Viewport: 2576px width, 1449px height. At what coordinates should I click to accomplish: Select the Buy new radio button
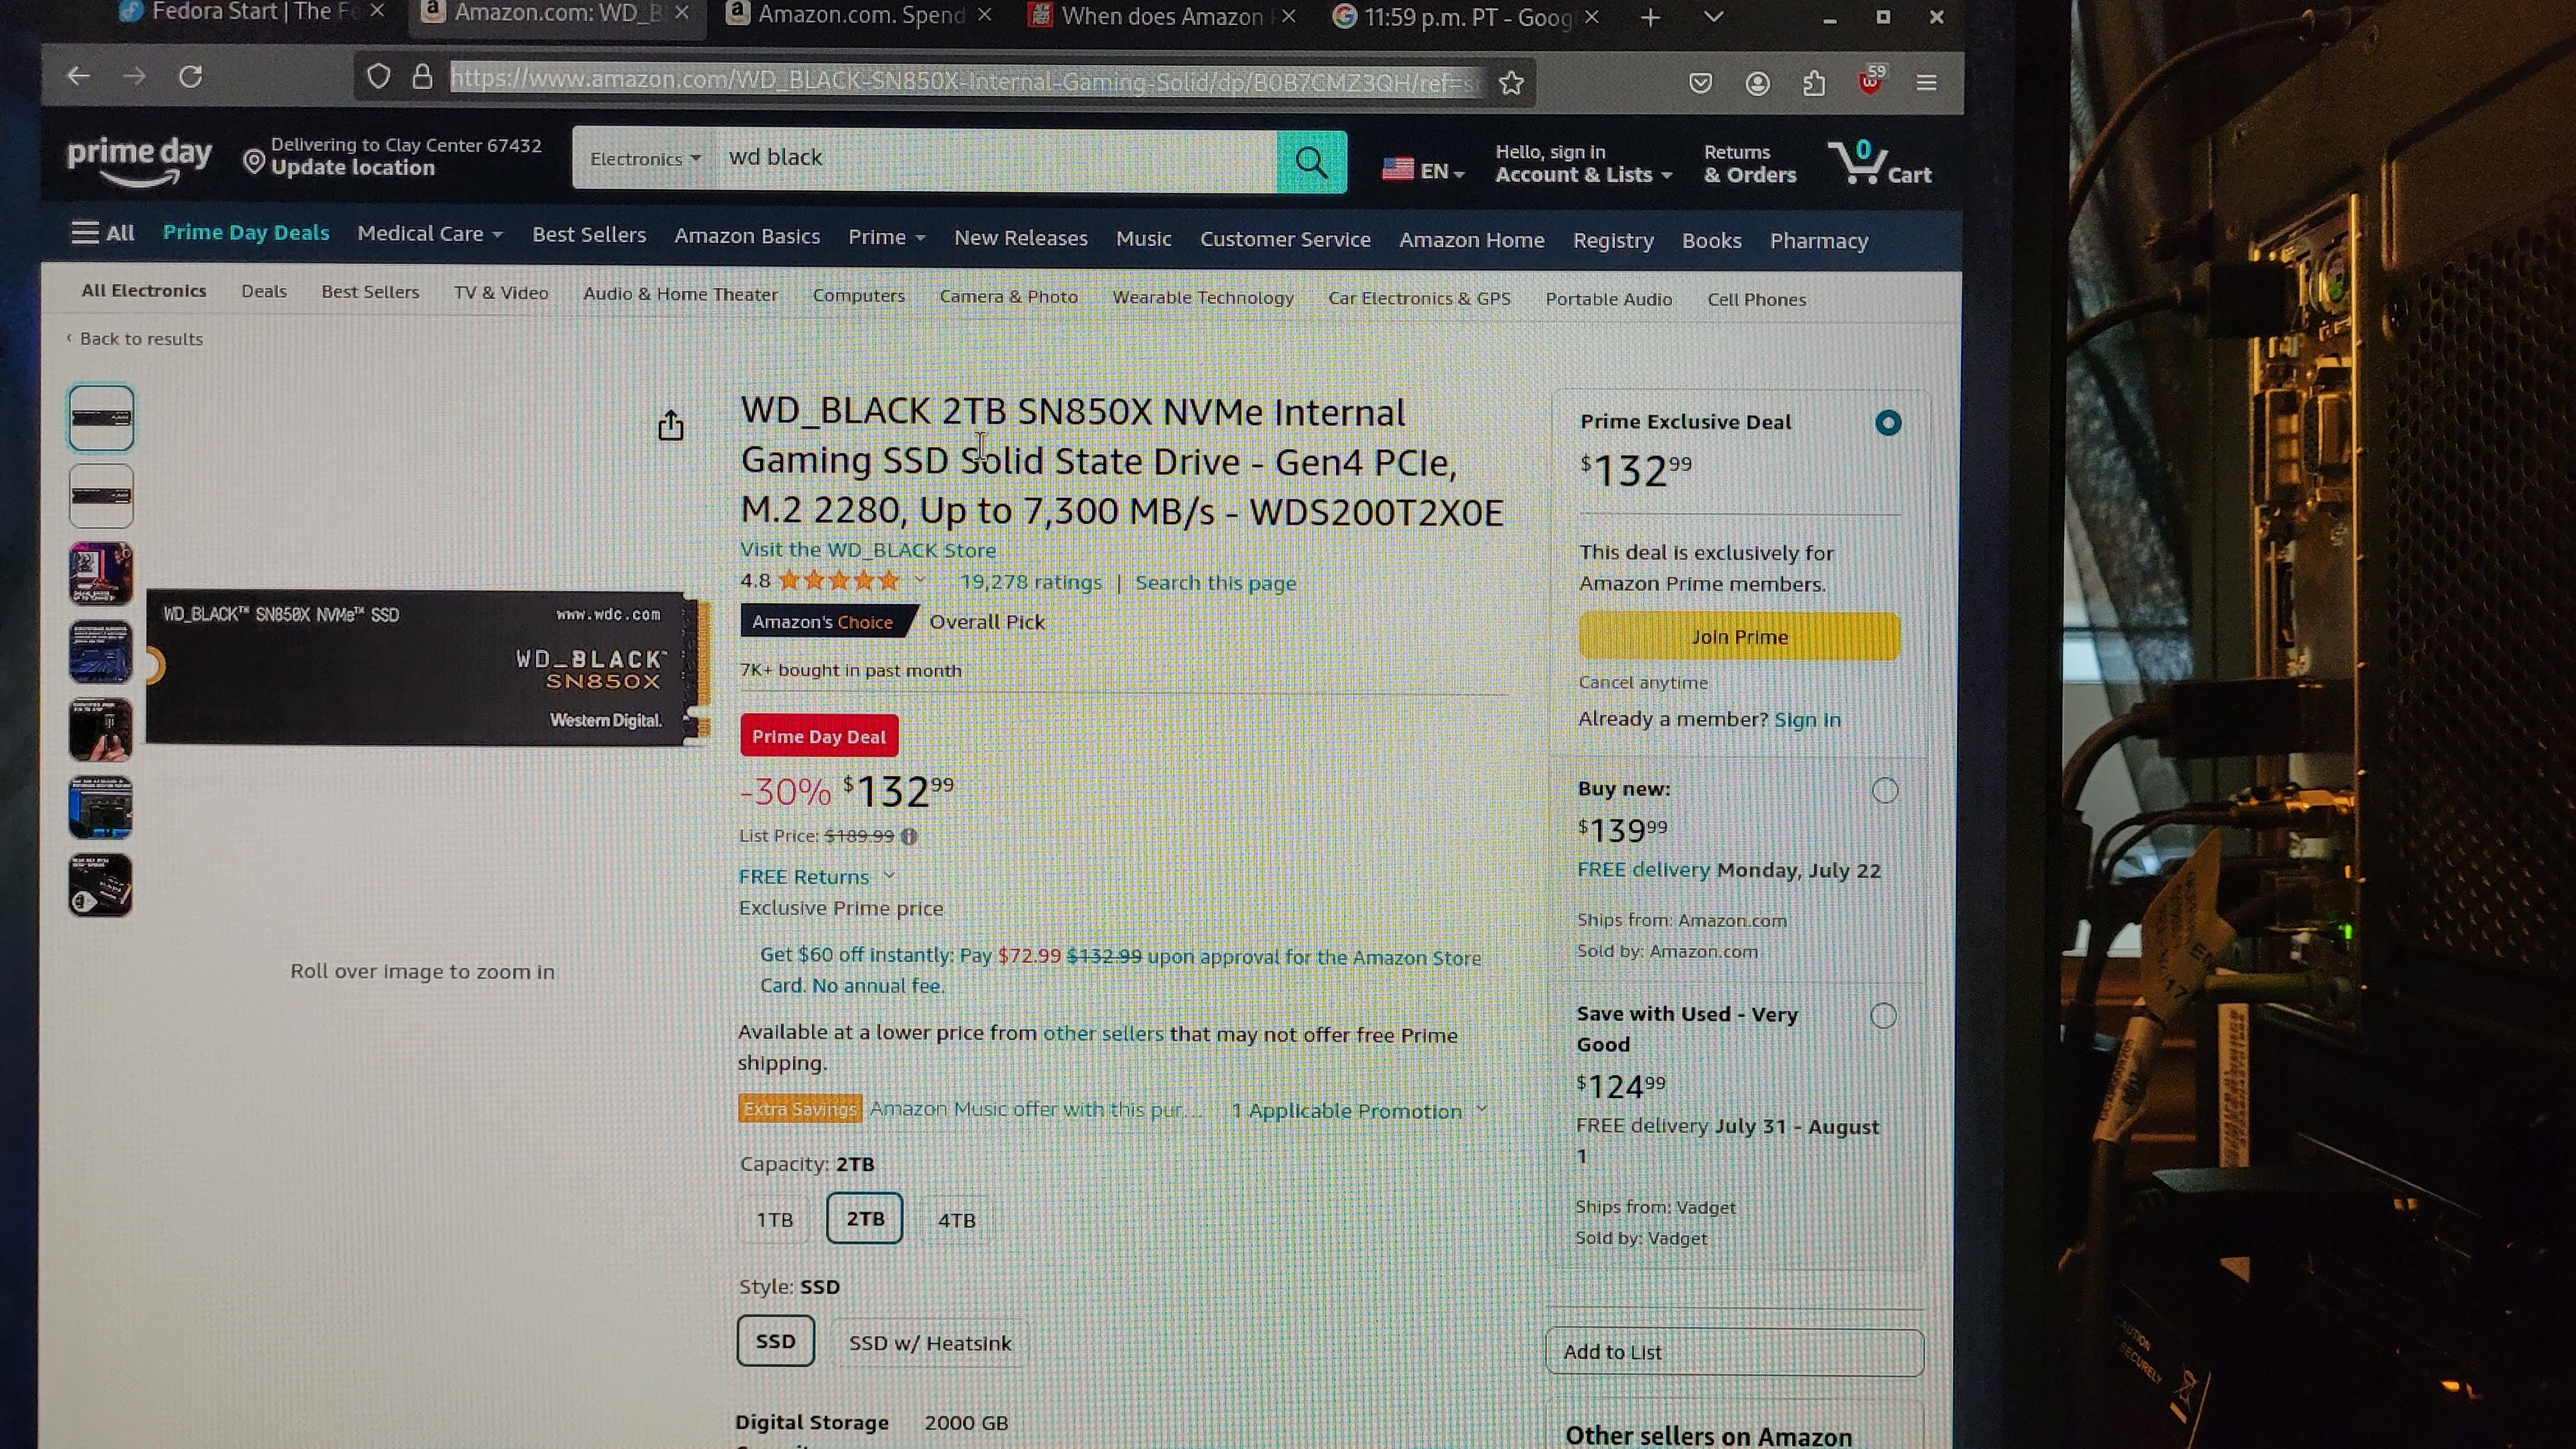click(x=1884, y=791)
